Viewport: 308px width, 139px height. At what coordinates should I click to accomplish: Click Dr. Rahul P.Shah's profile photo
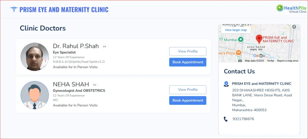[x=35, y=57]
